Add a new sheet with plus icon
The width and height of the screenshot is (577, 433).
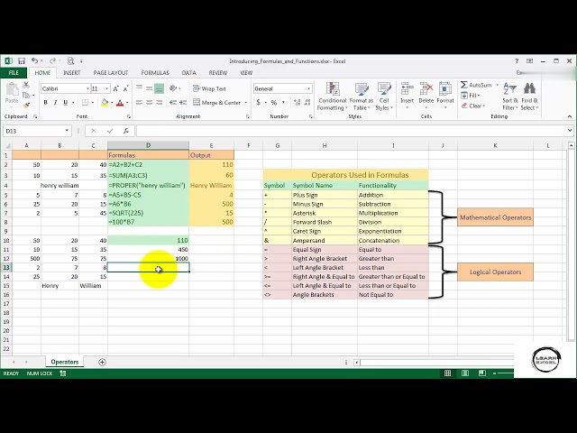102,362
